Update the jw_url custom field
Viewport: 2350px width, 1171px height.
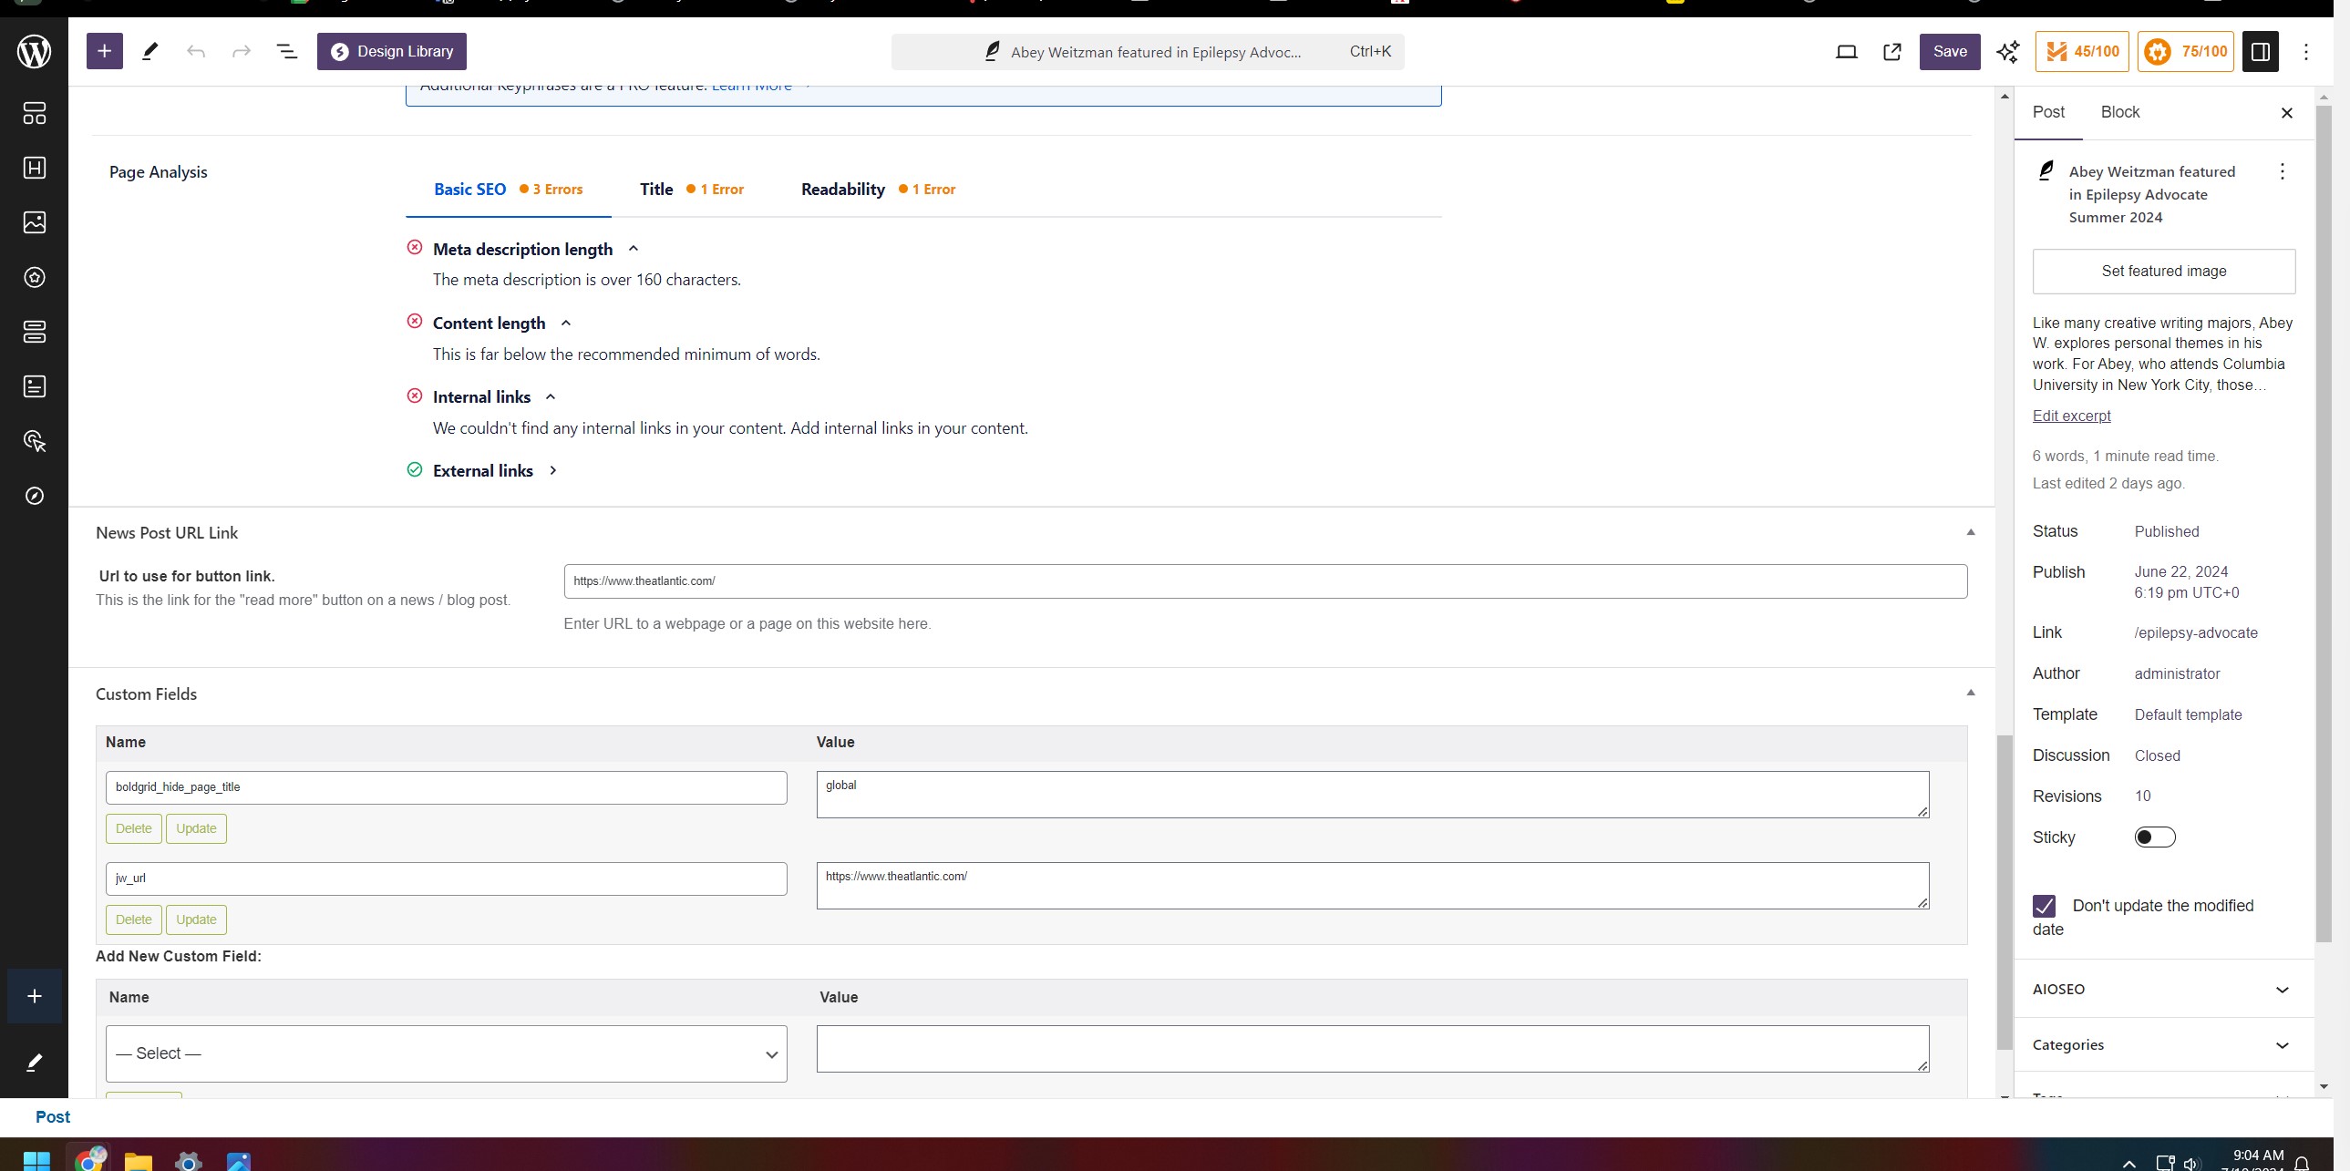(196, 920)
